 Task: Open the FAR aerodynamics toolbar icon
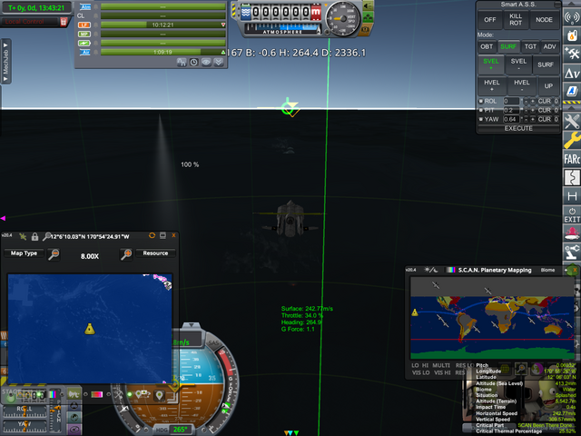[572, 159]
